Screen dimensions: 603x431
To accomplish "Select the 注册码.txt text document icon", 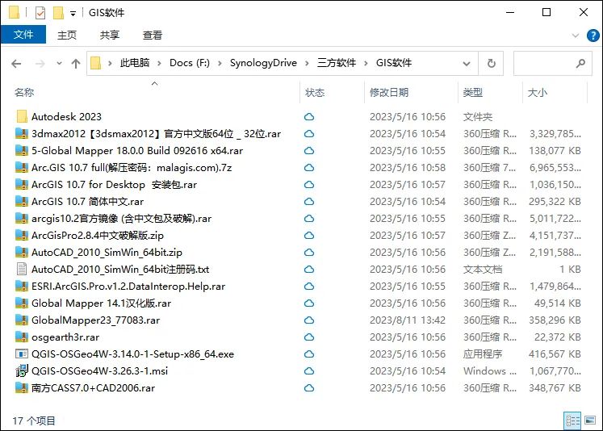I will coord(22,269).
